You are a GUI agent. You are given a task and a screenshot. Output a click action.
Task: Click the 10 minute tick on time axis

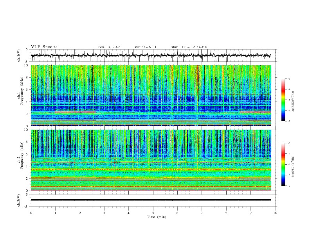click(275, 213)
